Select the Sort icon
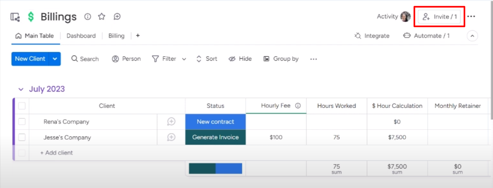Viewport: 493px width, 188px height. pos(199,59)
